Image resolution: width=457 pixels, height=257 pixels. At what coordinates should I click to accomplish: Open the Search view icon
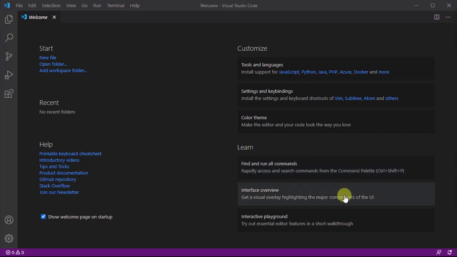point(9,38)
